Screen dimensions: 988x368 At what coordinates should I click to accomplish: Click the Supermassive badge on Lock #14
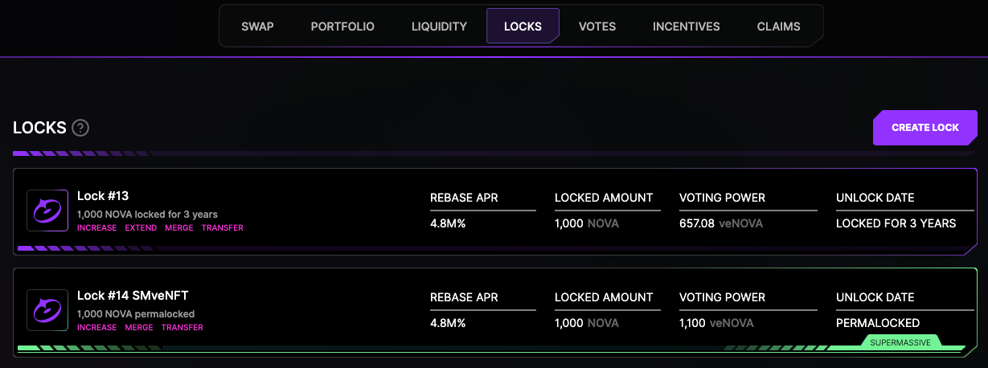point(900,343)
